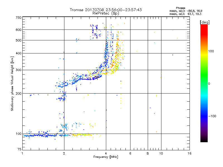Click the y-axis '300' tick label
The width and height of the screenshot is (223, 167).
(18, 70)
